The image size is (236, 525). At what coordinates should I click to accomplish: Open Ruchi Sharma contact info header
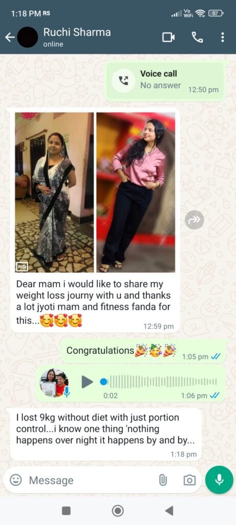click(x=77, y=37)
